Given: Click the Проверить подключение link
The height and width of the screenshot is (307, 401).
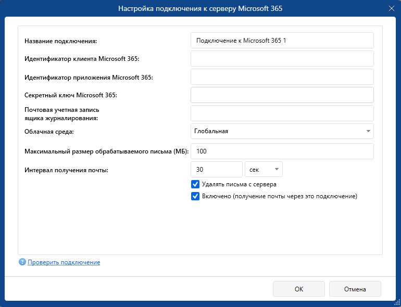Looking at the screenshot, I should point(64,262).
